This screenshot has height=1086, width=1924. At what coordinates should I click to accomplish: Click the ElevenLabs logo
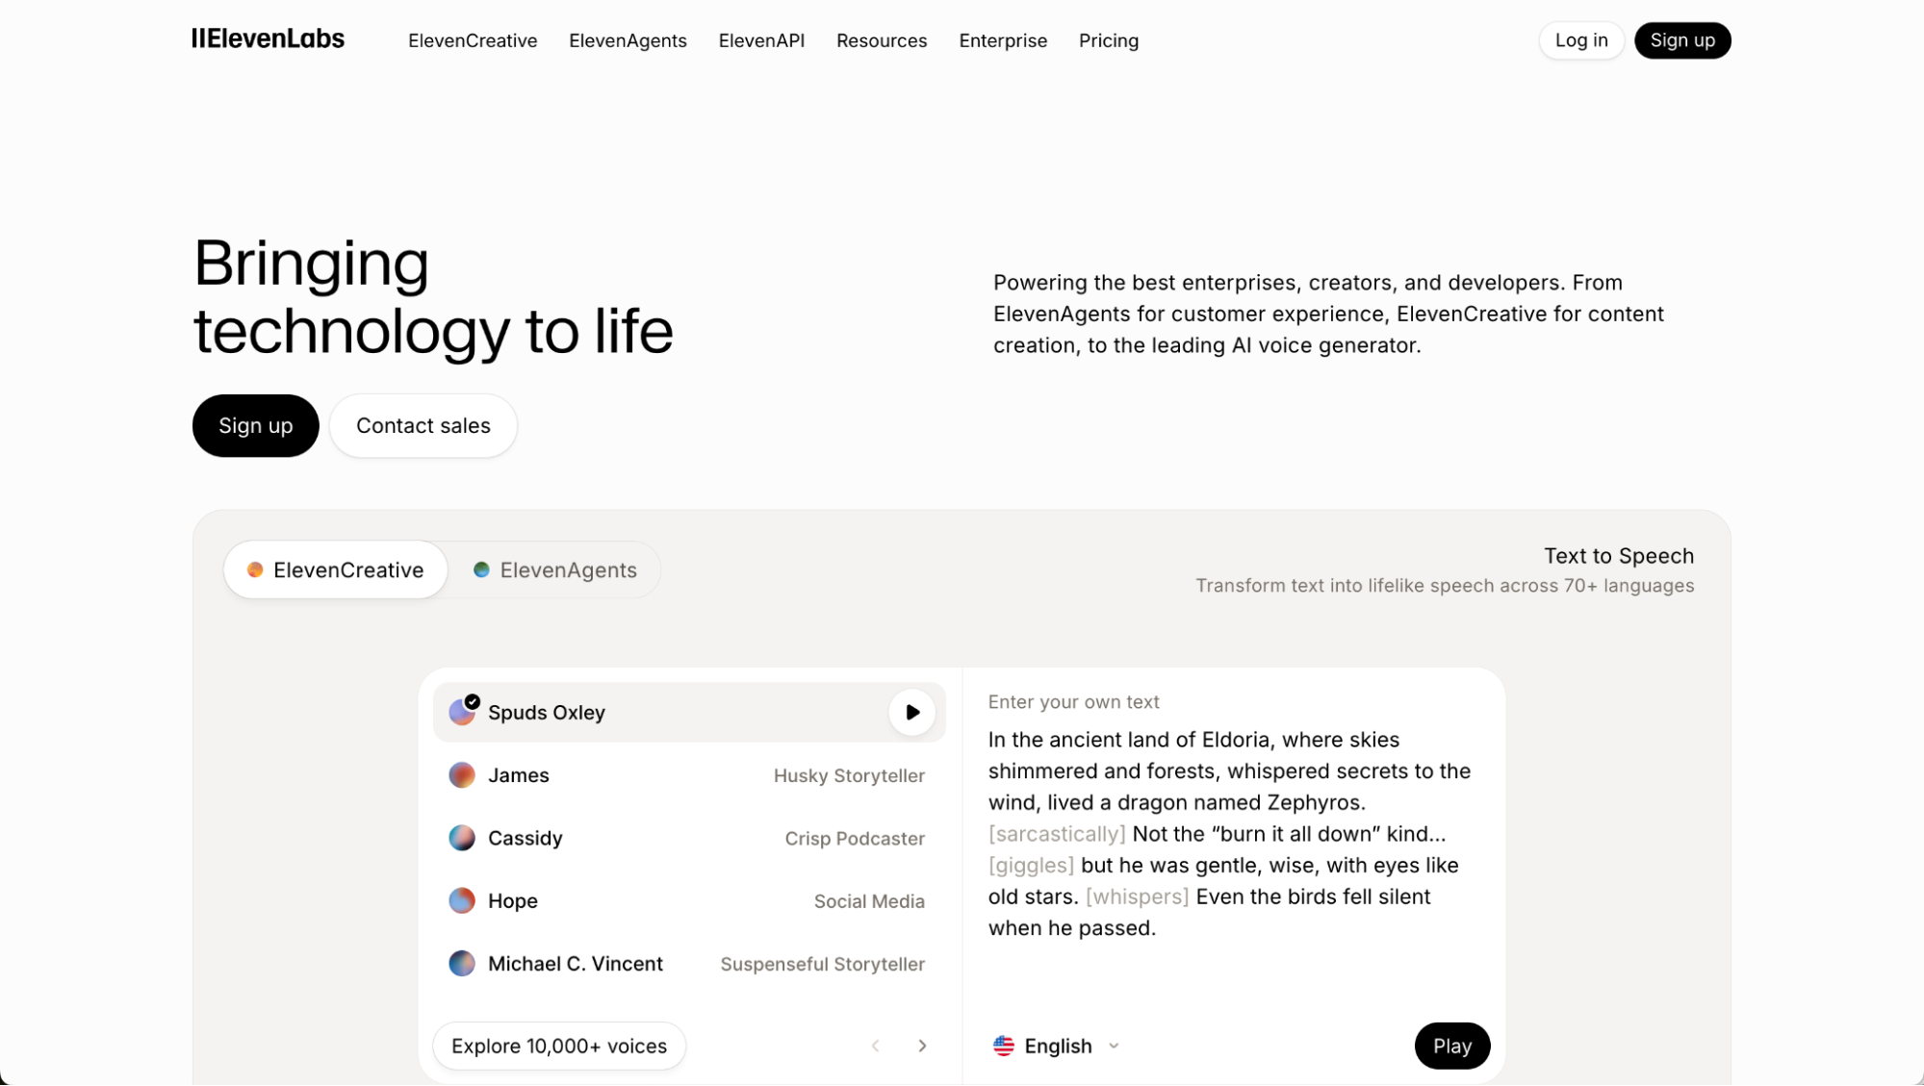click(268, 39)
